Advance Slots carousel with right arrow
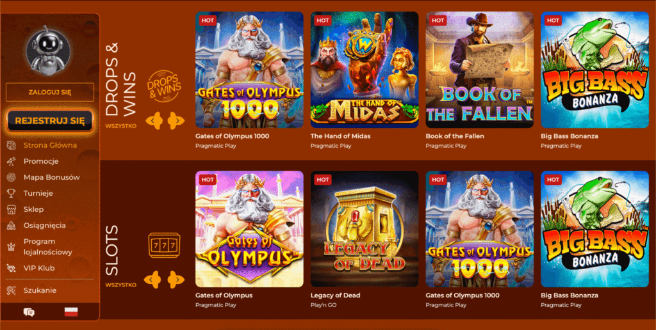This screenshot has width=656, height=330. [176, 279]
